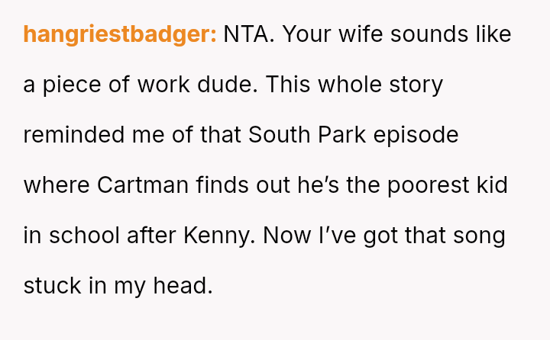This screenshot has height=340, width=550.
Task: Click the hangriestbadger username link
Action: pos(120,35)
